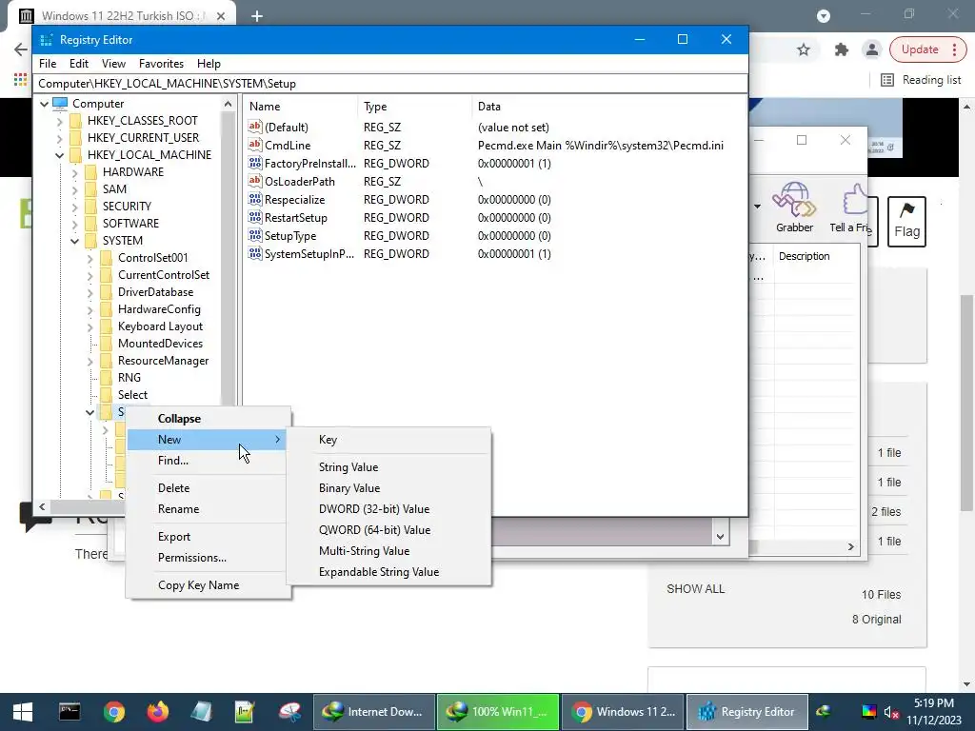Click the Registry Editor title bar icon
The image size is (975, 731).
[x=46, y=40]
